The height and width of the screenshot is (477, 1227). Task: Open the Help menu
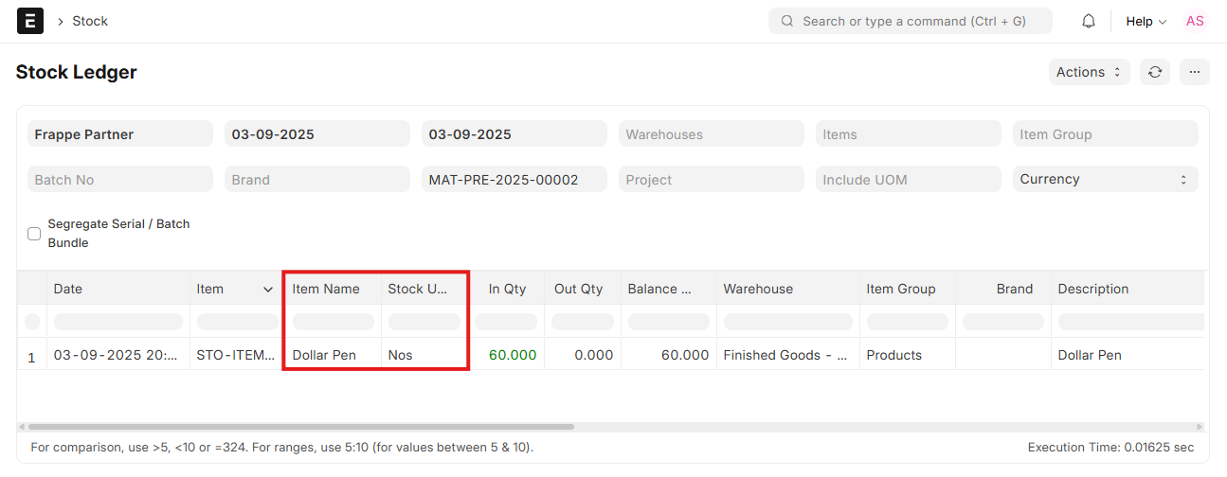1146,21
